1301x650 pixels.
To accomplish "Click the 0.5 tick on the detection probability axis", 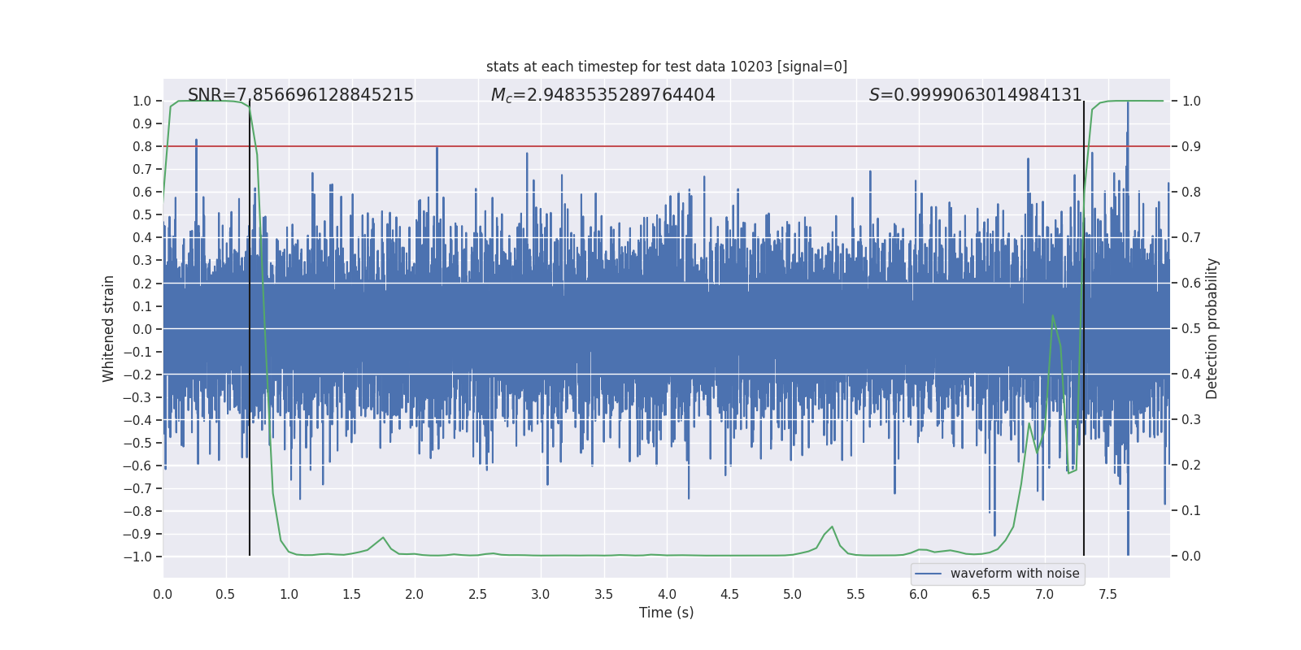I will 1191,328.
